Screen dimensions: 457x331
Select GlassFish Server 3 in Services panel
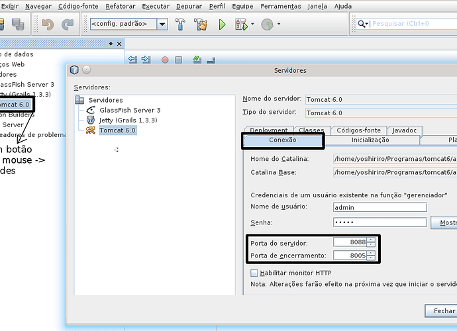(x=26, y=85)
